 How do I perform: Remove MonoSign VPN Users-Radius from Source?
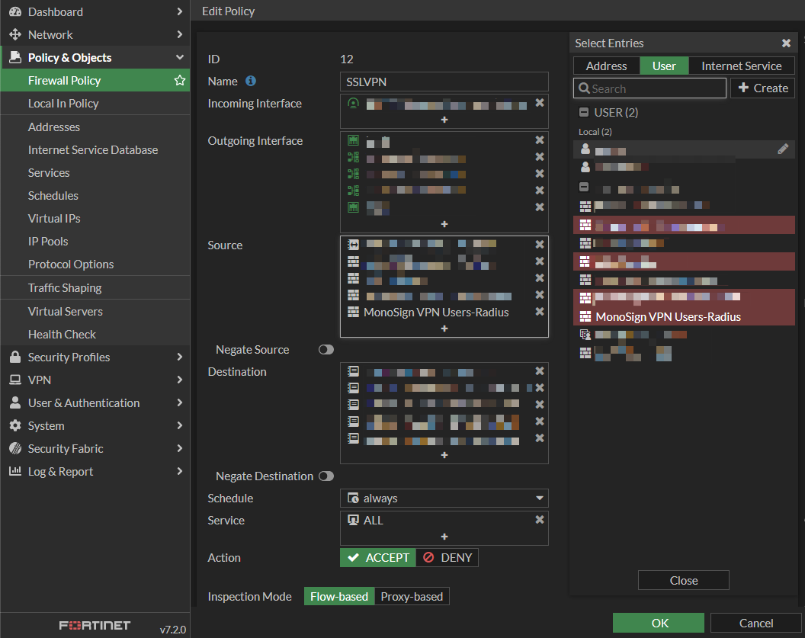[x=540, y=312]
